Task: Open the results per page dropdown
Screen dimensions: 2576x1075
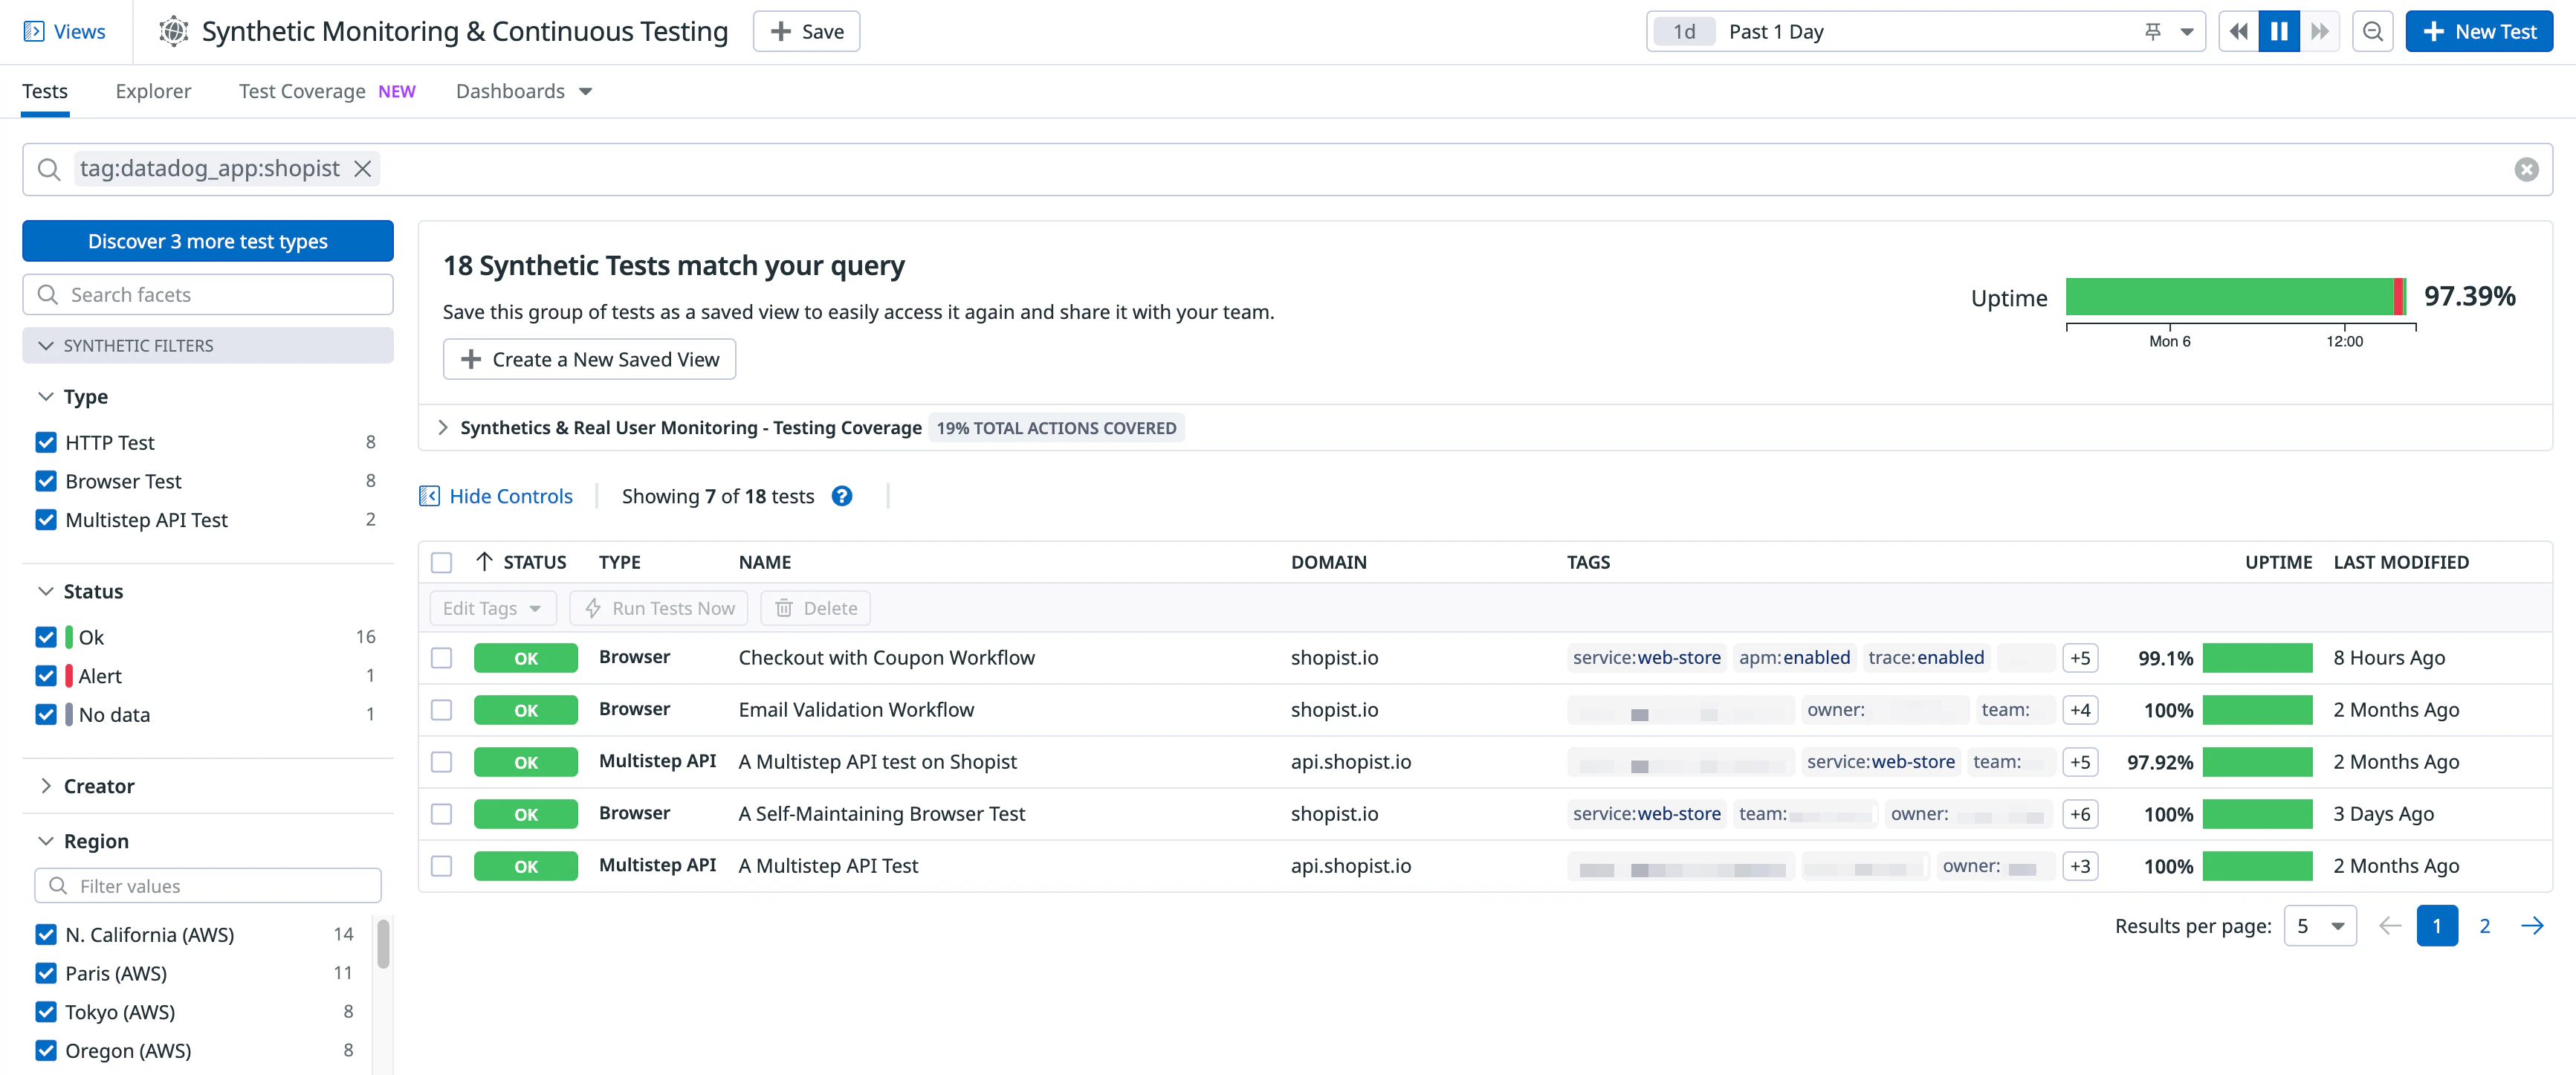Action: tap(2320, 926)
